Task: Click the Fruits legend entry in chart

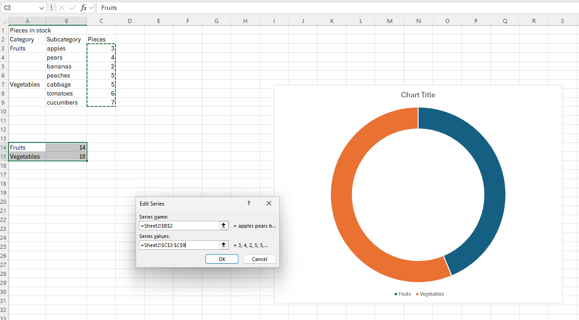Action: [403, 294]
